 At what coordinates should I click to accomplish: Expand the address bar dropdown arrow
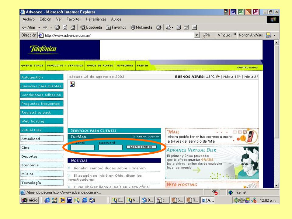pos(197,35)
